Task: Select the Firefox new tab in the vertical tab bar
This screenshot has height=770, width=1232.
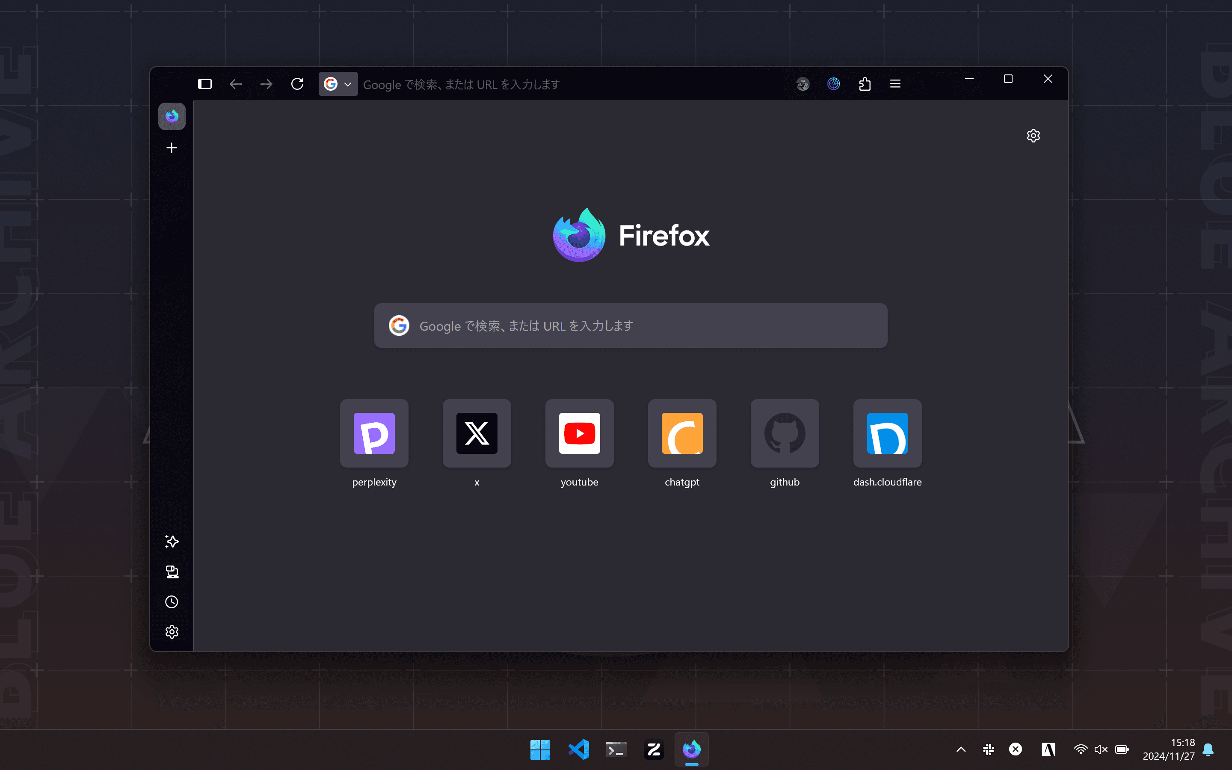Action: click(172, 116)
